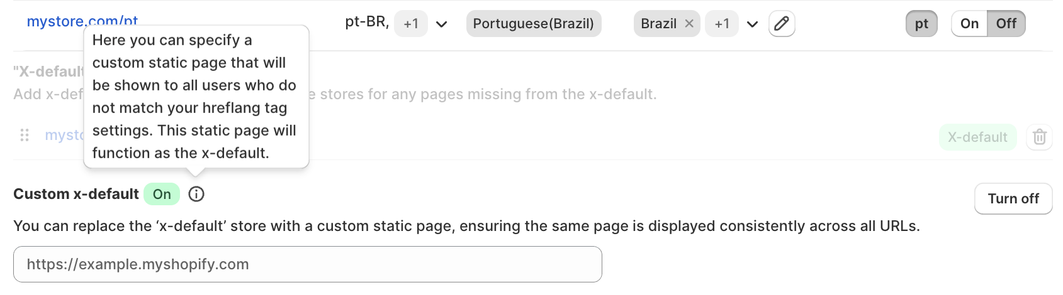Remove the Brazil tag with X
This screenshot has height=295, width=1063.
click(689, 24)
